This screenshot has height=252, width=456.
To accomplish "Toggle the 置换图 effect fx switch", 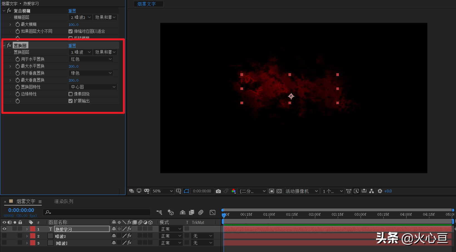I will (x=9, y=45).
